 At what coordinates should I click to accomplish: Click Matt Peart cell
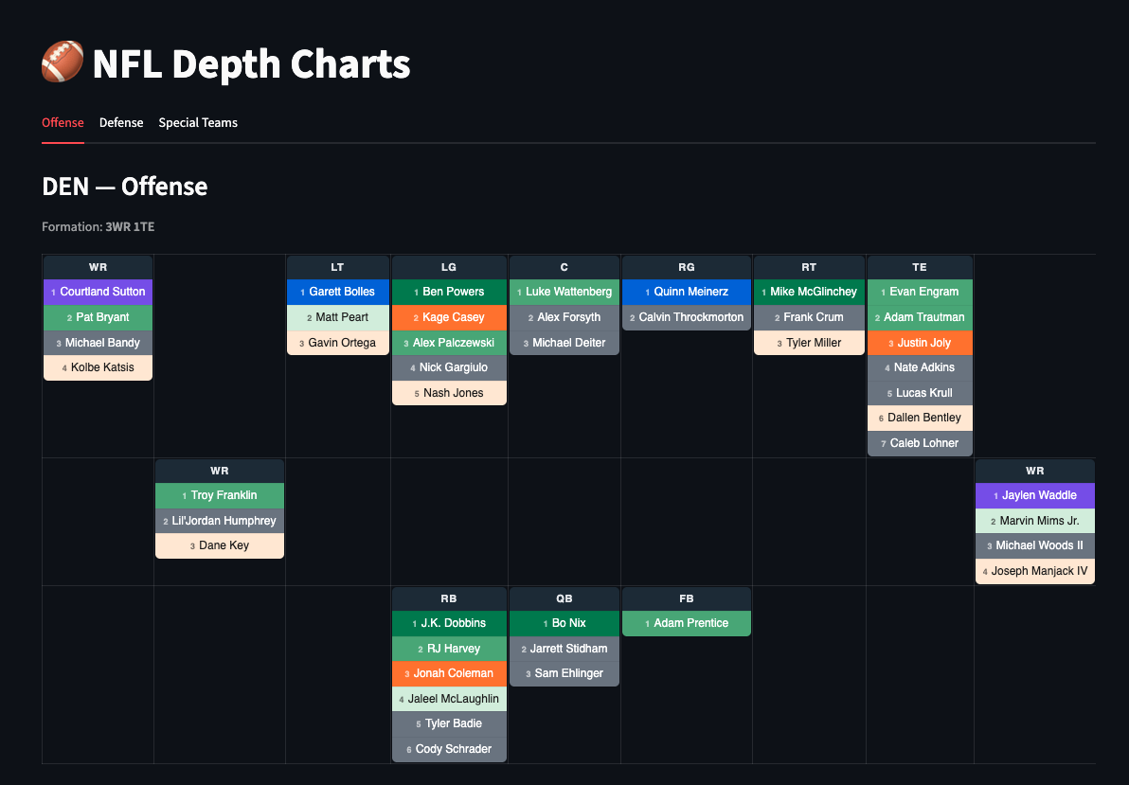point(338,317)
